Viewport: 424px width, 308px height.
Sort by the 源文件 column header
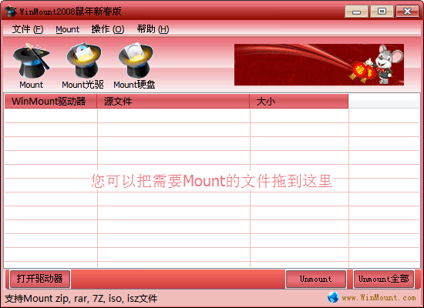173,102
